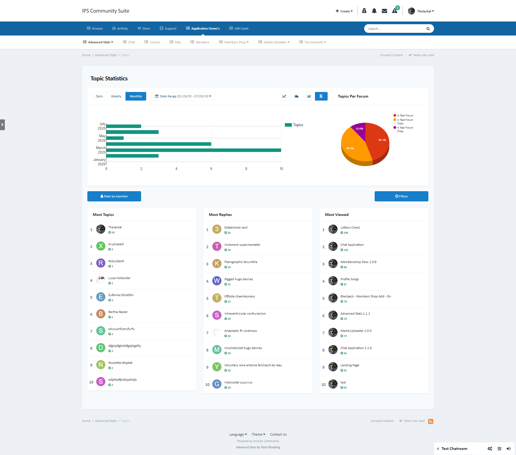Toggle Topics legend series in chart
The height and width of the screenshot is (455, 516).
[294, 125]
